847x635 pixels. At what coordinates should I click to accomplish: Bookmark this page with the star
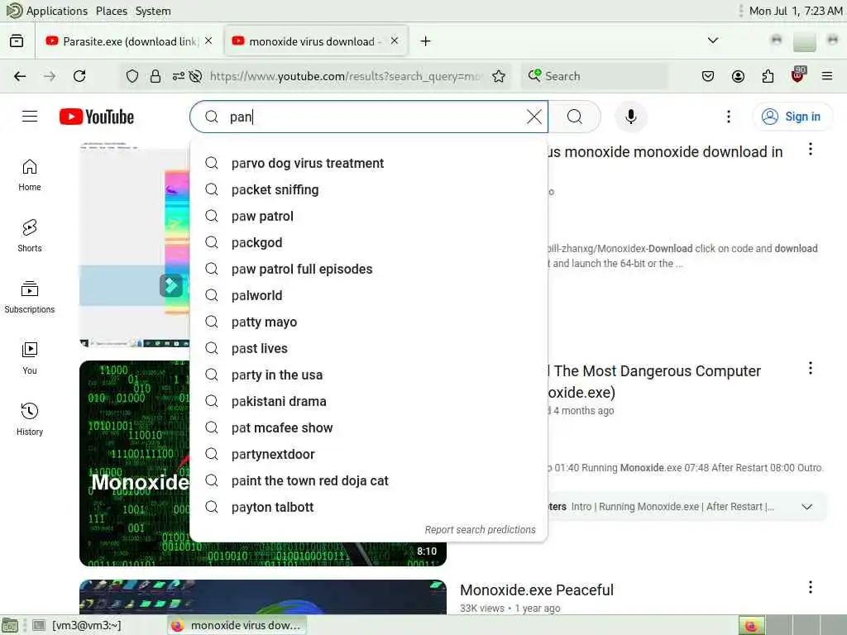click(499, 76)
